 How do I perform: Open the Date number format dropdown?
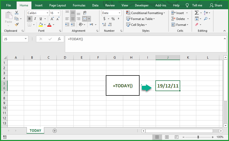pos(119,13)
